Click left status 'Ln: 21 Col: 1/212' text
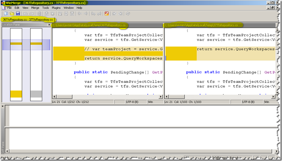Screen dimensions: 282x161 click(x=70, y=102)
